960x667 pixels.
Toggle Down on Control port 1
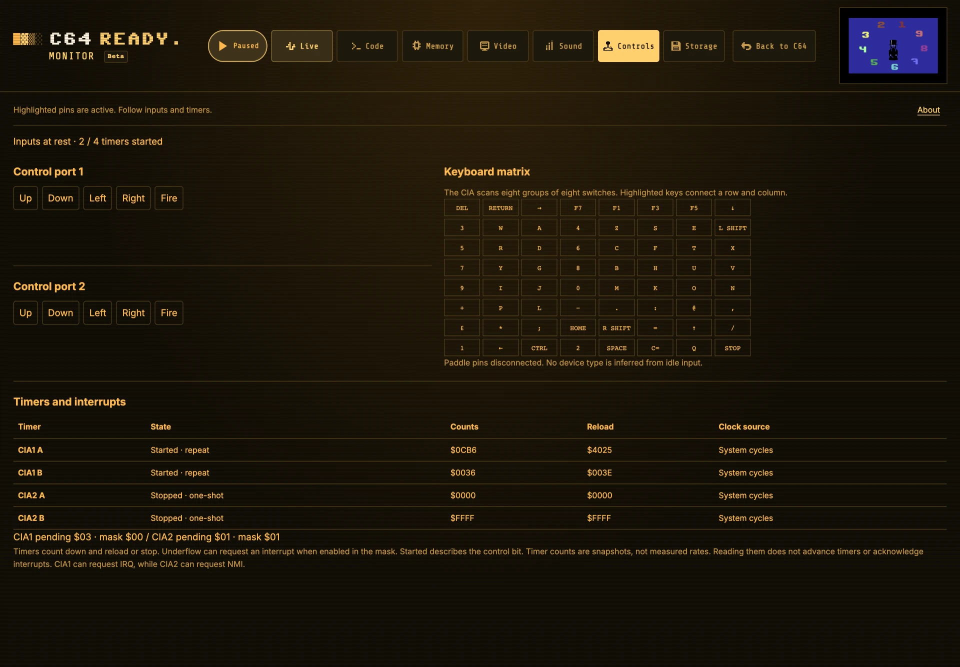(60, 198)
